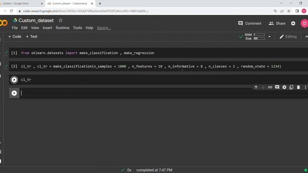308x173 pixels.
Task: Star the Custom_dataset notebook
Action: (x=61, y=20)
